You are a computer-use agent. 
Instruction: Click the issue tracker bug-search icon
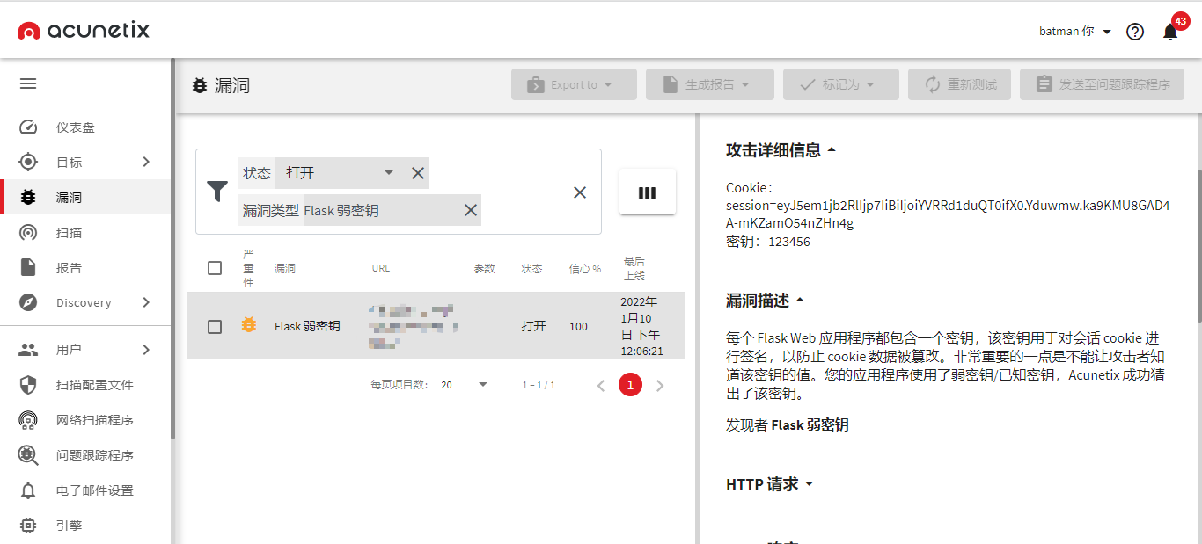pos(28,455)
